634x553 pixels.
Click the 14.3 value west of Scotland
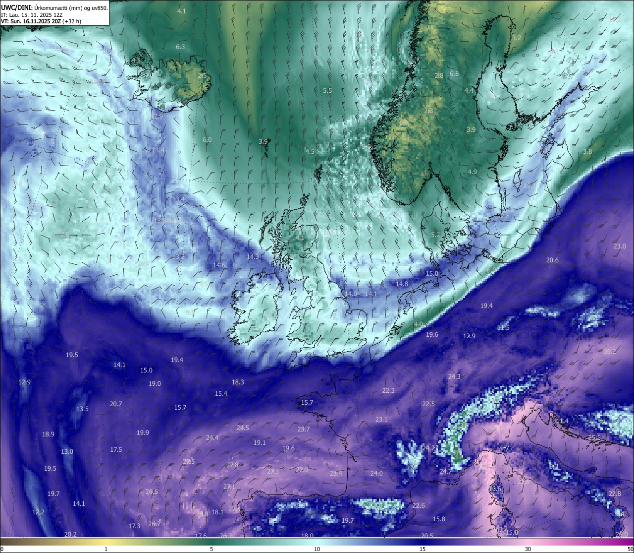tap(253, 256)
